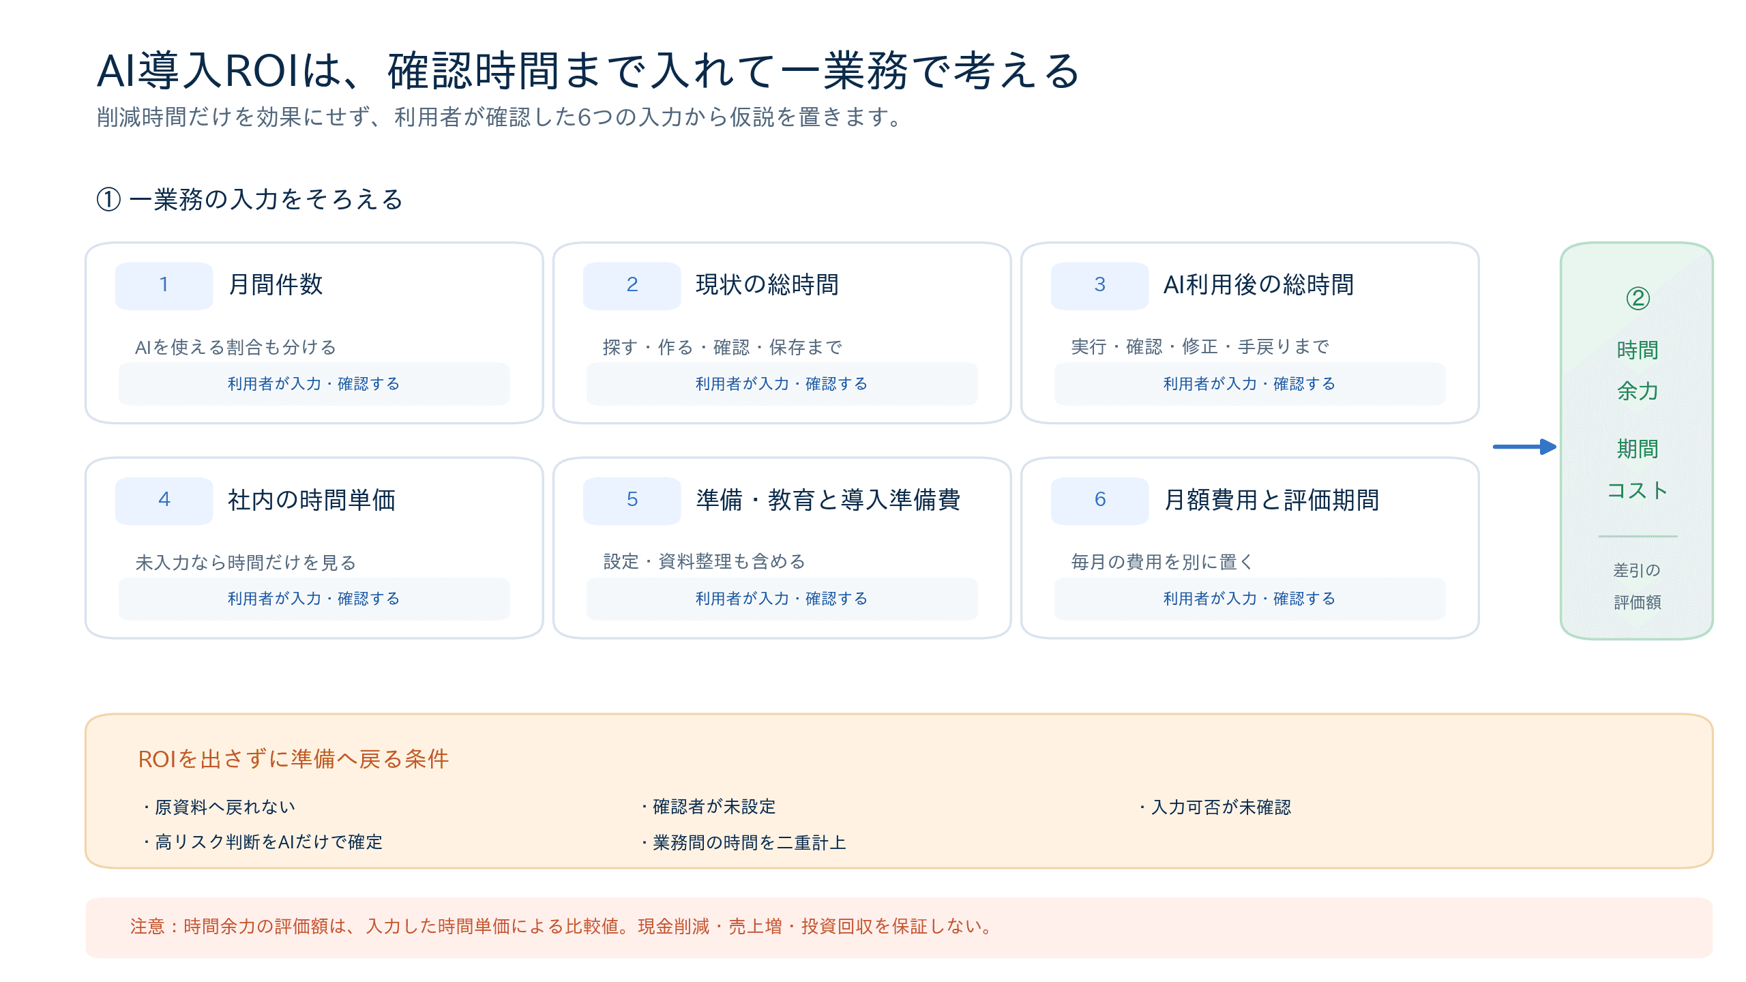Viewport: 1746px width, 982px height.
Task: Click 利用者が入力・確認する in 月間件数 card
Action: pos(314,384)
